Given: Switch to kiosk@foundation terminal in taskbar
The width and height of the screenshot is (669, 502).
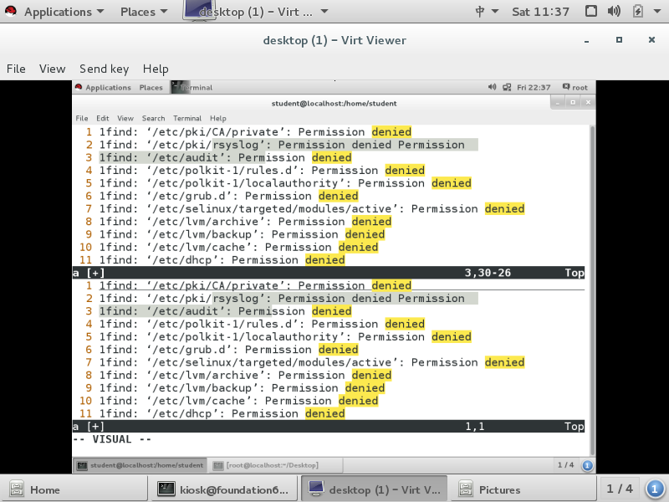Looking at the screenshot, I should (223, 489).
